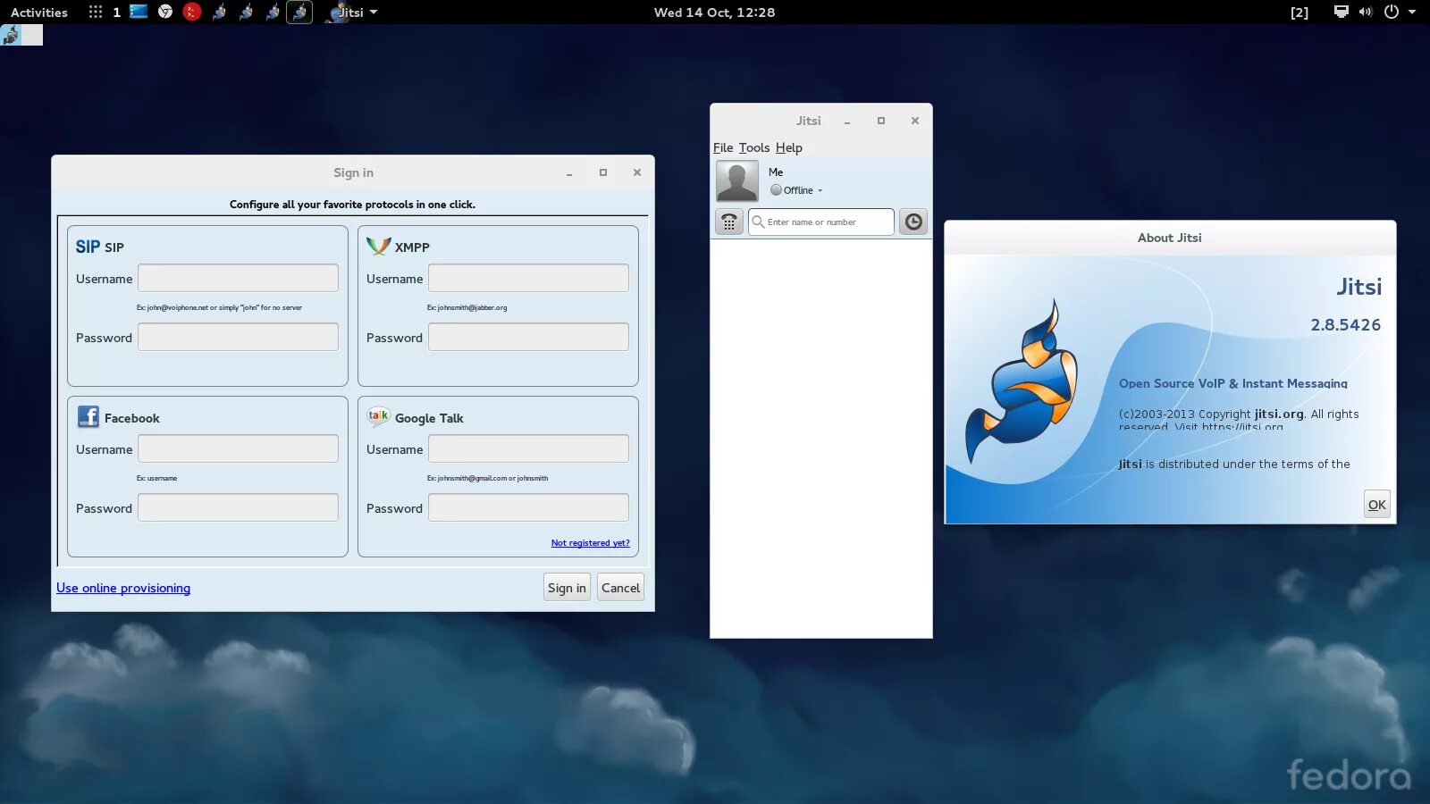Image resolution: width=1430 pixels, height=804 pixels.
Task: Close the Jitsi main window
Action: [915, 121]
